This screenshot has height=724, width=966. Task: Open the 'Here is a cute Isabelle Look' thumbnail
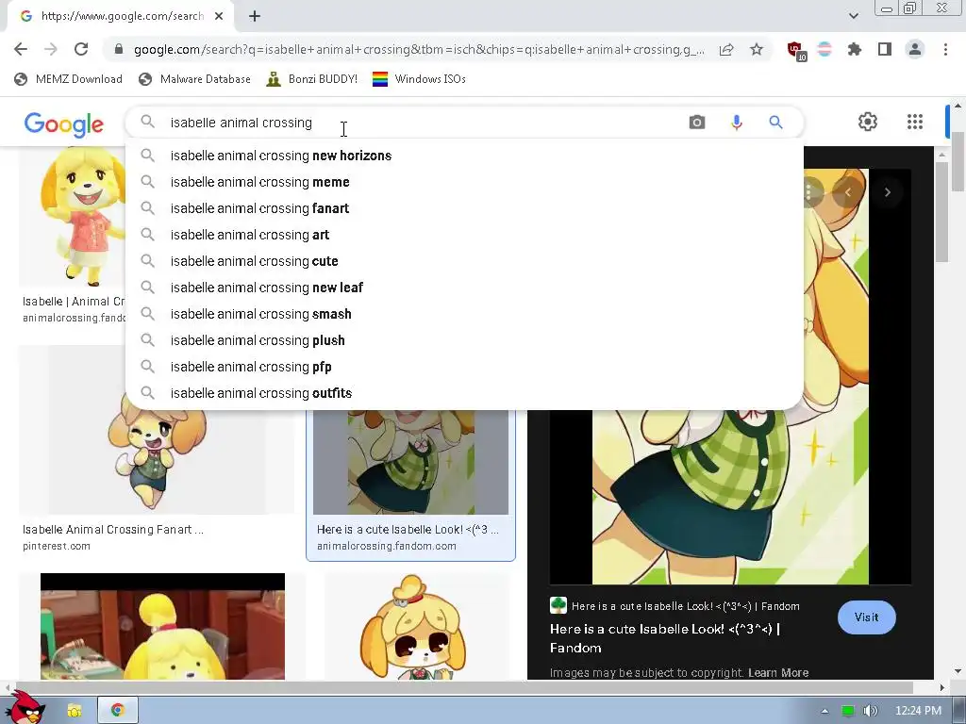[411, 462]
